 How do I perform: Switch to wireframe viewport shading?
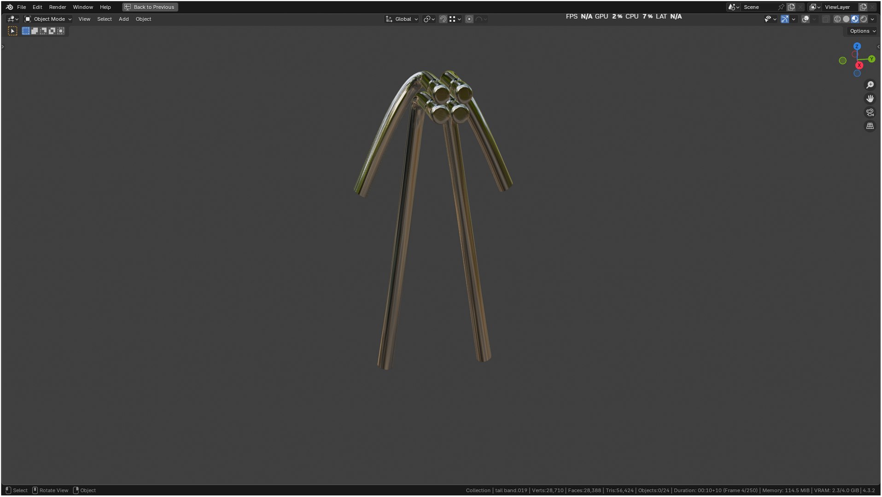pyautogui.click(x=837, y=19)
